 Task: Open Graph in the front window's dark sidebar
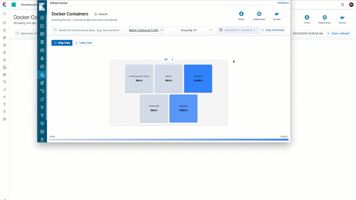click(x=42, y=107)
